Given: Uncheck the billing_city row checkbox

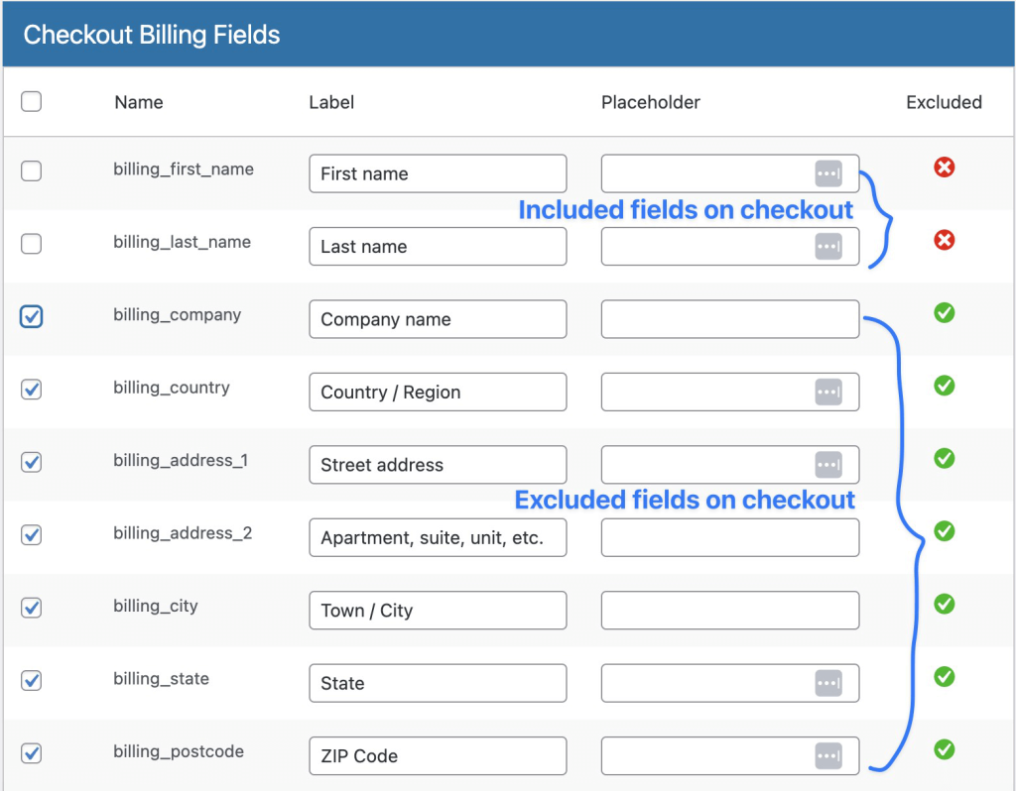Looking at the screenshot, I should point(31,608).
